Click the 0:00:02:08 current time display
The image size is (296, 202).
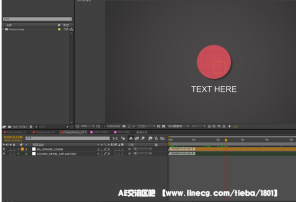tap(13, 137)
